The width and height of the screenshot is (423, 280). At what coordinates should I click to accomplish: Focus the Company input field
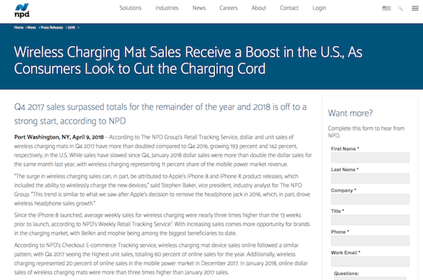(x=370, y=199)
